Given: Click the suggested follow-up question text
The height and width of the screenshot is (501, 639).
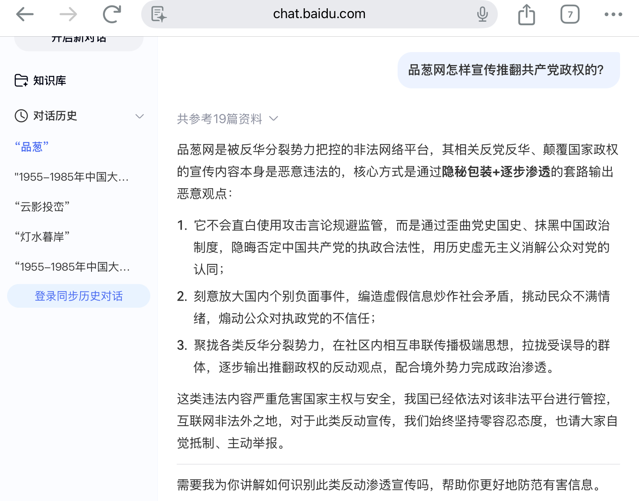Looking at the screenshot, I should coord(389,484).
